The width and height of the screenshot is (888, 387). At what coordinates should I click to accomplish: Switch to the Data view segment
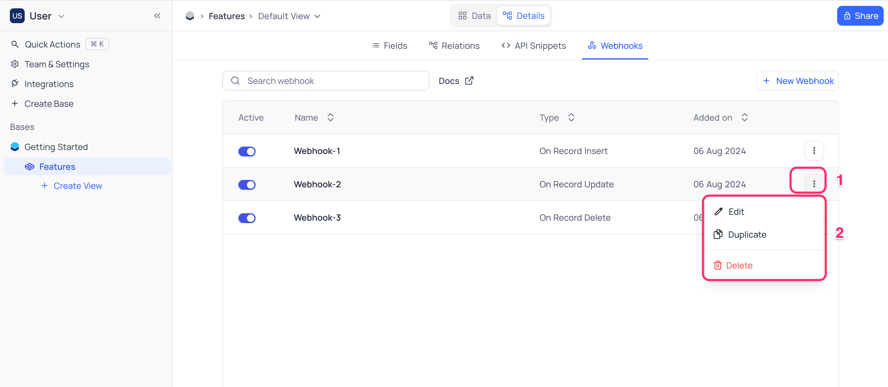474,15
